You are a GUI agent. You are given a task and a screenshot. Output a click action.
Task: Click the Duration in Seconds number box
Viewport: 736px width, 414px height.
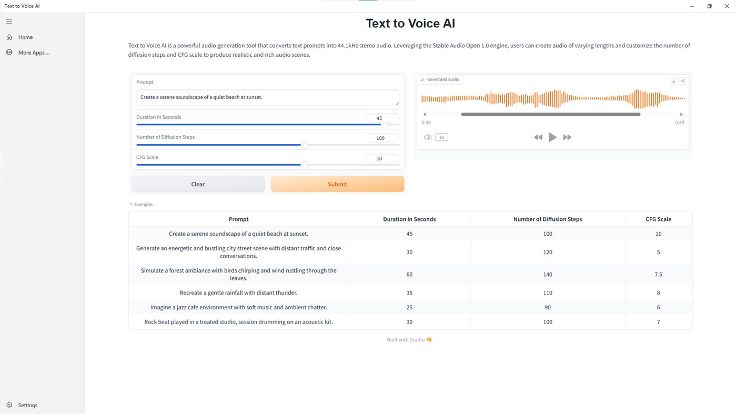click(x=382, y=118)
